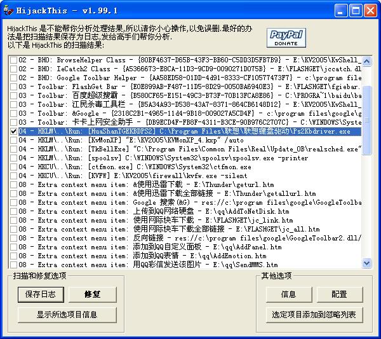Minimize the HijackThis window
Image resolution: width=381 pixels, height=339 pixels.
click(x=340, y=11)
